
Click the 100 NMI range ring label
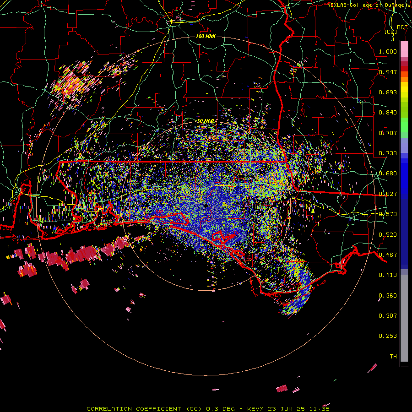(x=206, y=36)
